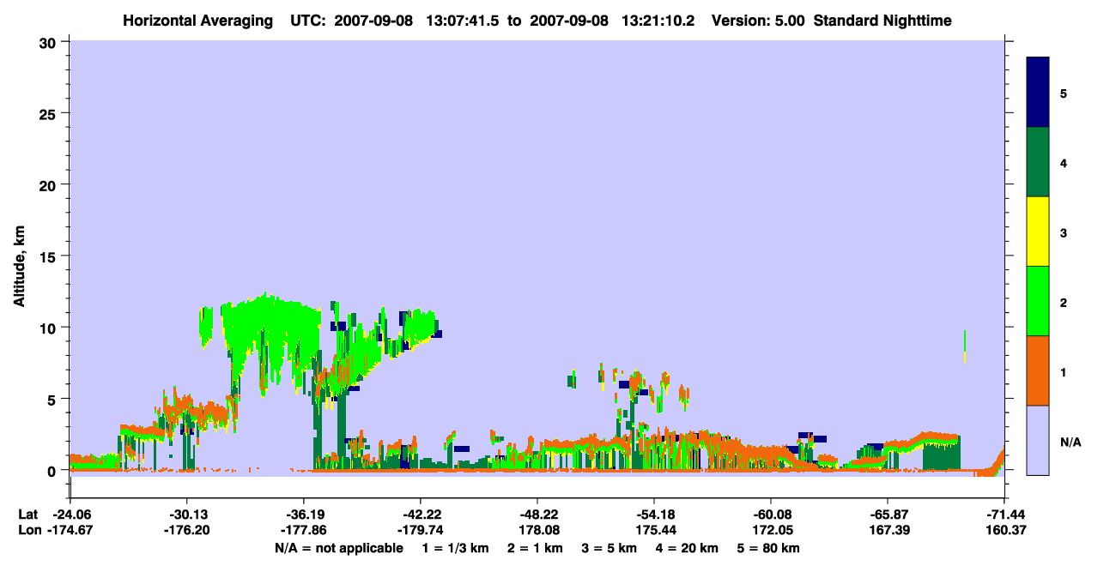The width and height of the screenshot is (1116, 572).
Task: Click the '2 = 1 km' legend entry
Action: click(x=536, y=548)
